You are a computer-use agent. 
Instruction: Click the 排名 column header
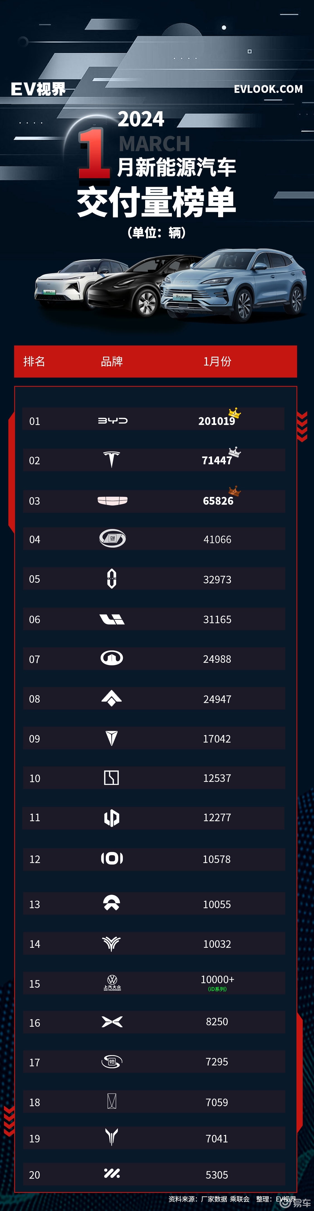[x=34, y=361]
